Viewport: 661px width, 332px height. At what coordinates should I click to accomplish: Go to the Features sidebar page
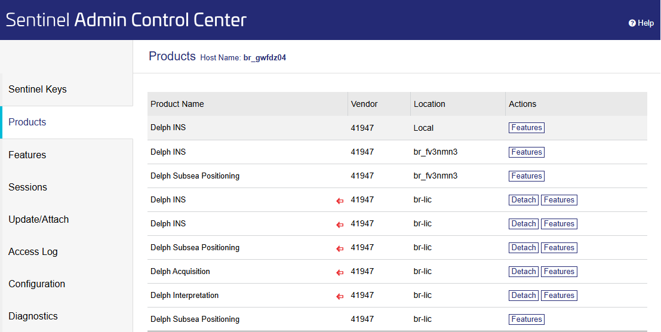(x=27, y=155)
